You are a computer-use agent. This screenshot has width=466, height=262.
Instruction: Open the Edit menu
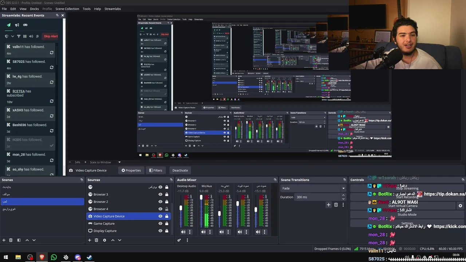13,9
